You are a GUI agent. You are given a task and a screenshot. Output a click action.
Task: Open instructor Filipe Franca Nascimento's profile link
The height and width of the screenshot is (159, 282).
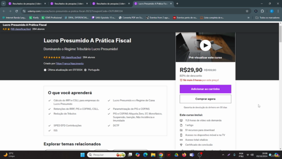click(x=70, y=64)
